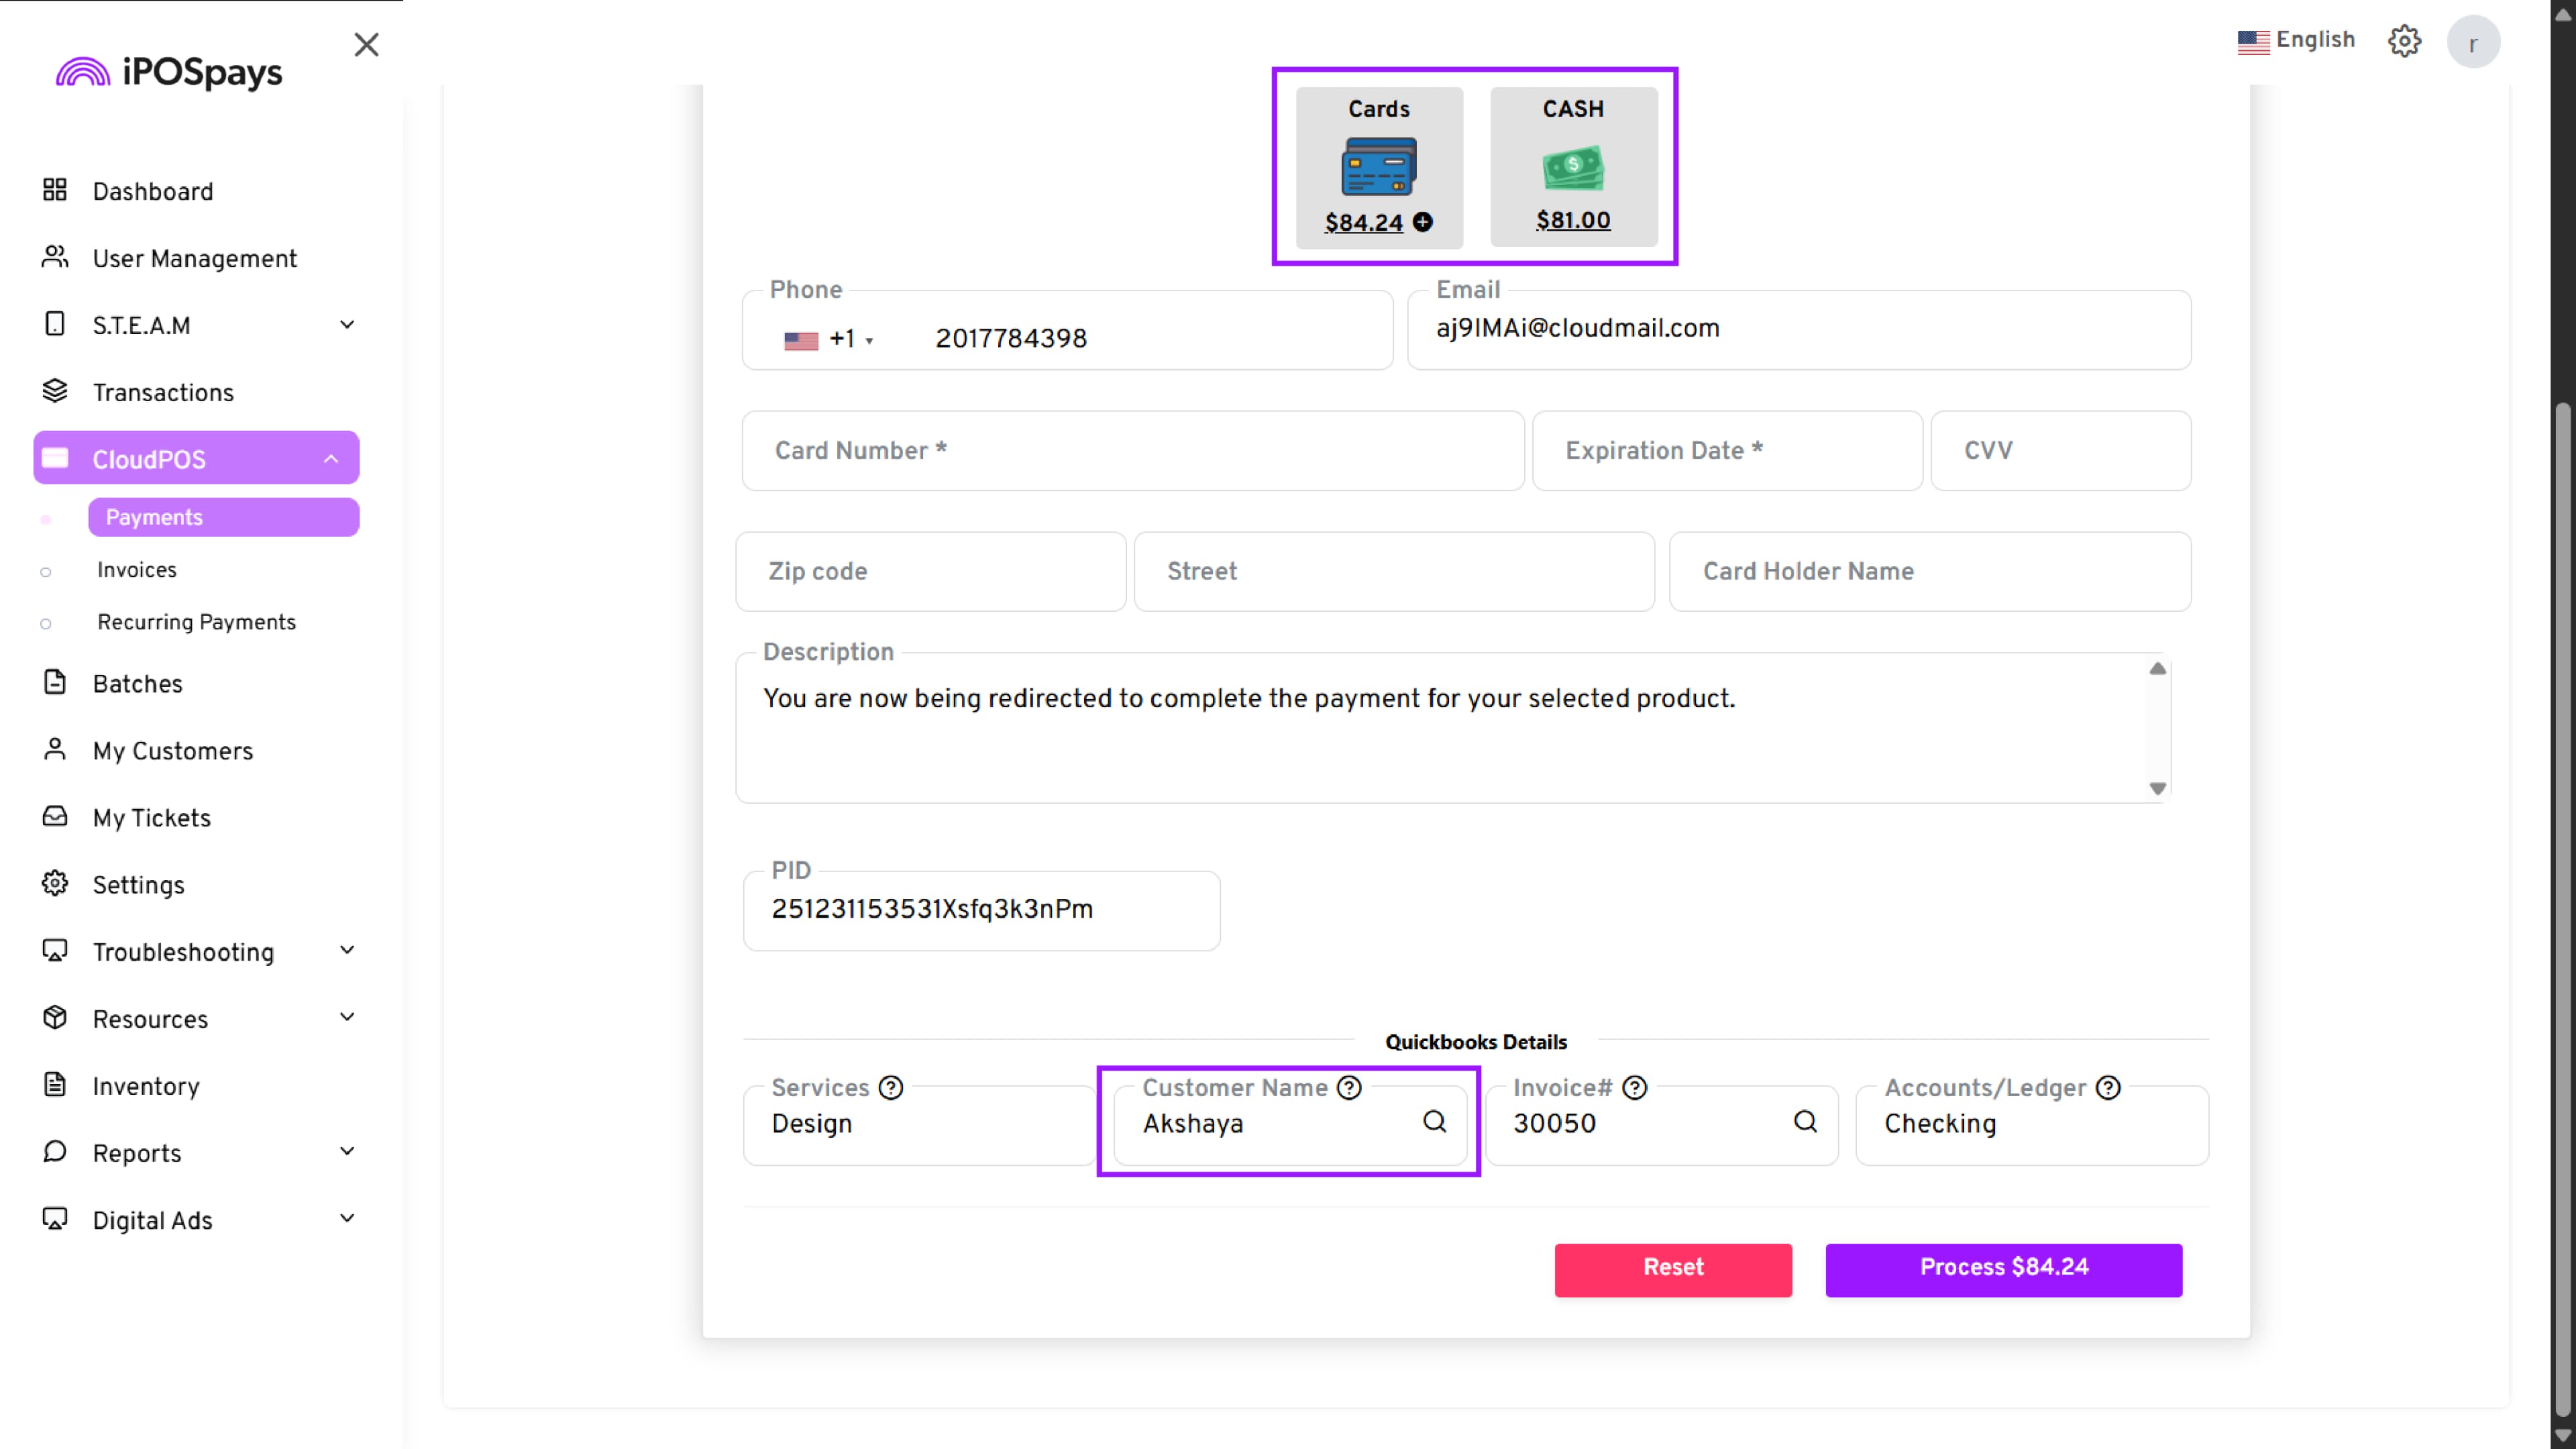
Task: Click the Customer Name search magnifier icon
Action: 1434,1122
